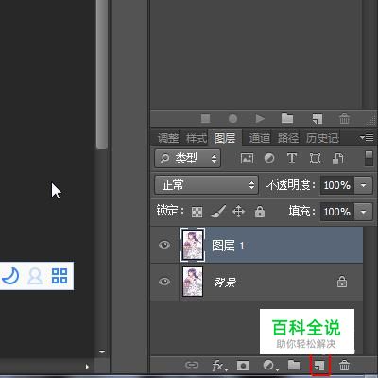
Task: Create new action set folder
Action: coord(287,118)
